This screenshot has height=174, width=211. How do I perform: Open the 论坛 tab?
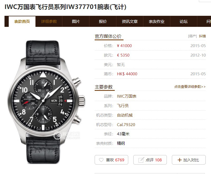point(184,21)
